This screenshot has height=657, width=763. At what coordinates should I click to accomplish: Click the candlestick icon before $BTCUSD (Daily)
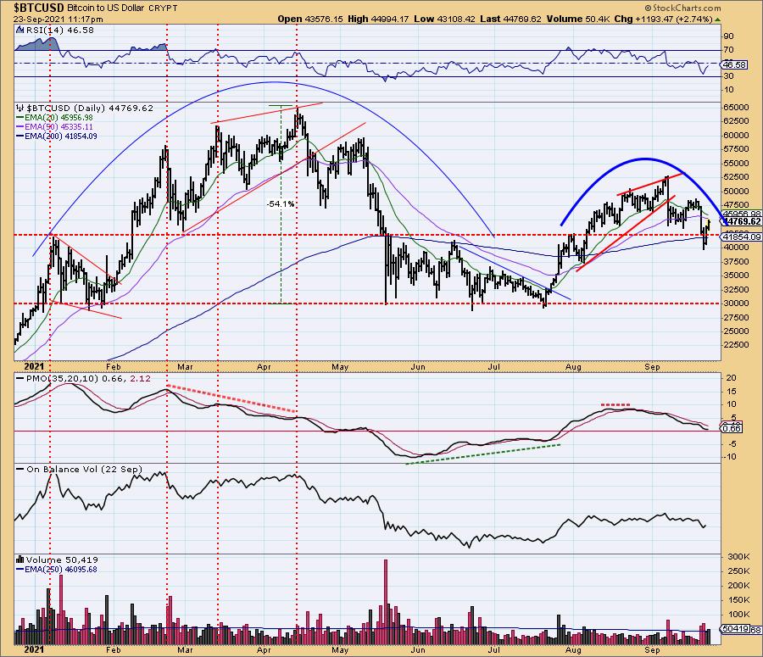click(x=20, y=108)
